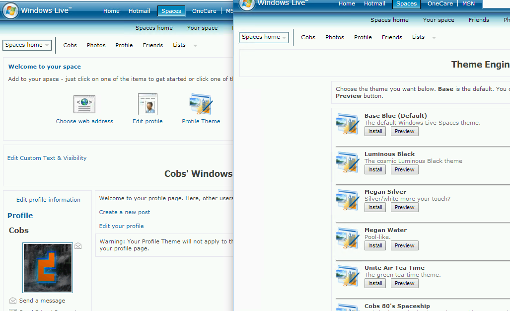Expand the arrow next to Lists in right window

click(434, 38)
